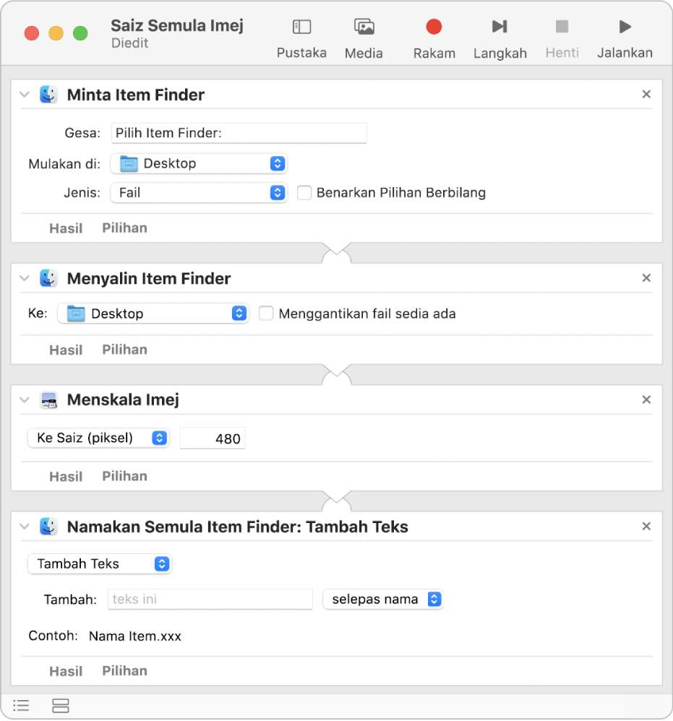
Task: Collapse the Menyalin Item Finder action
Action: [x=25, y=278]
